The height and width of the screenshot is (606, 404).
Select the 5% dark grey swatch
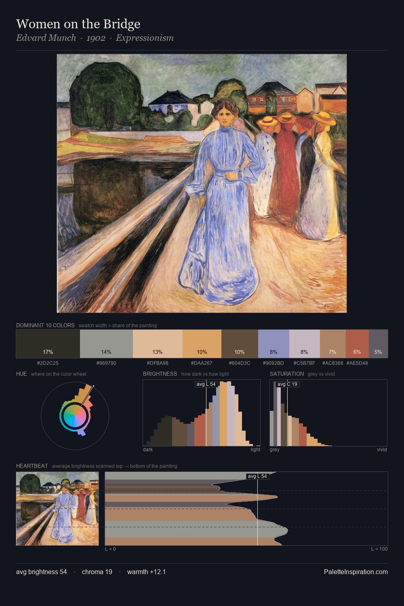coord(378,344)
